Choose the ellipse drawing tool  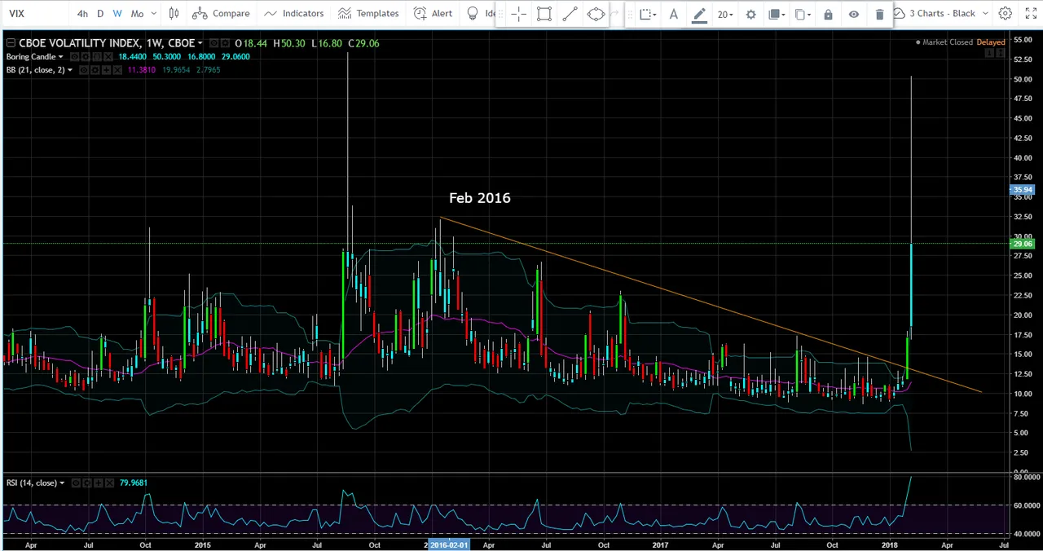point(596,14)
